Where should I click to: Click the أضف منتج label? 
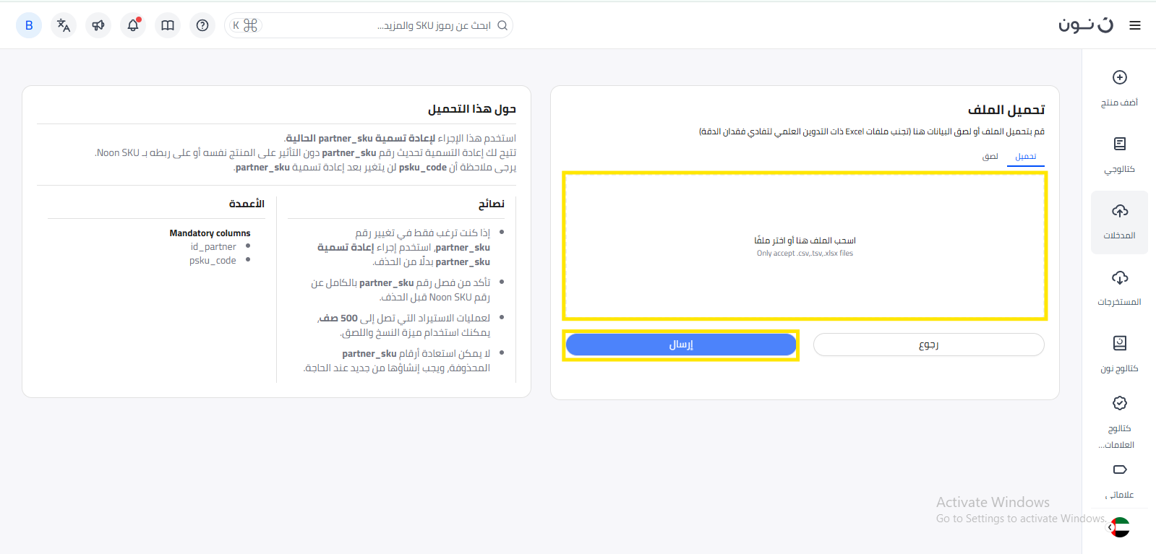1119,103
